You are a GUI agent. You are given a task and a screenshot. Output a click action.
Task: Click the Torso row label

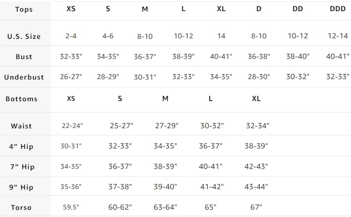(21, 208)
